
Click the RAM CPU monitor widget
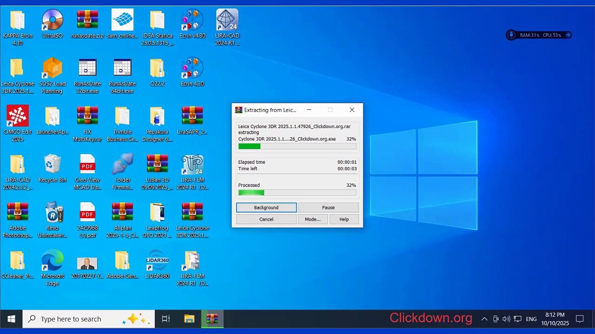coord(539,35)
